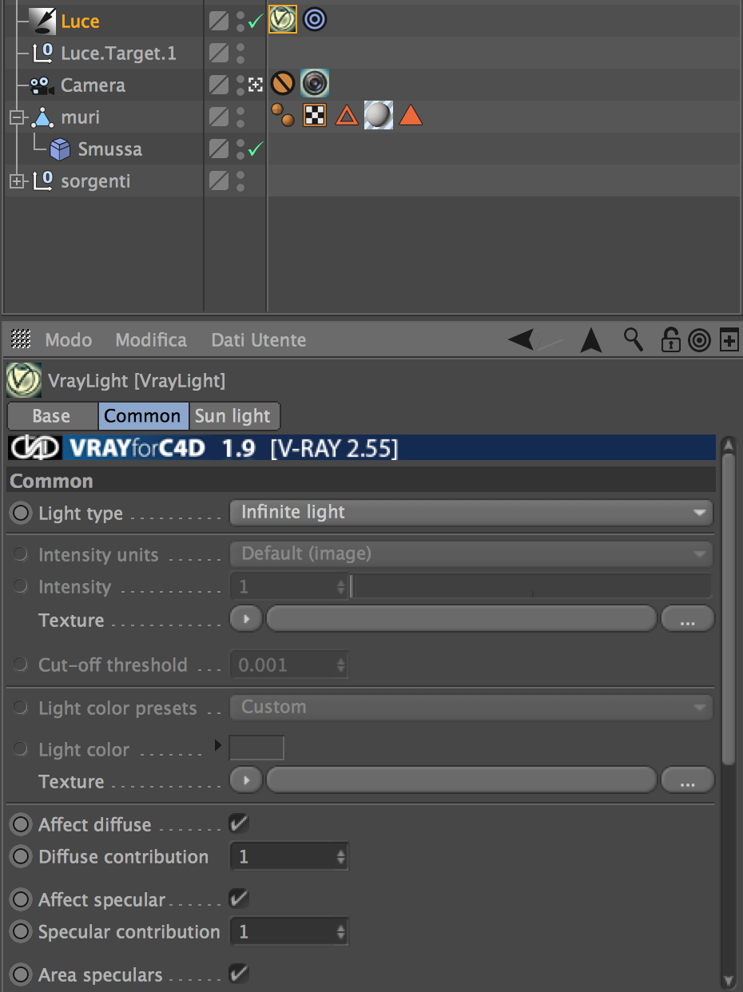Switch to the Sun light tab
This screenshot has width=743, height=992.
click(x=233, y=416)
